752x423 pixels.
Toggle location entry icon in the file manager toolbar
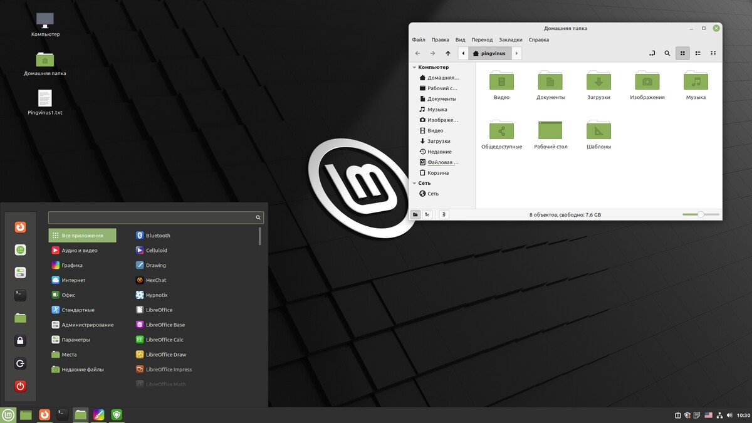(x=652, y=53)
